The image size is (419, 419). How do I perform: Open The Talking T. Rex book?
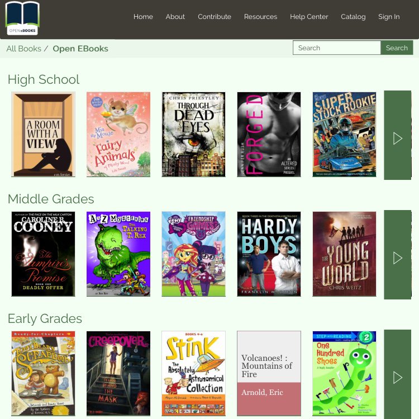coord(118,254)
